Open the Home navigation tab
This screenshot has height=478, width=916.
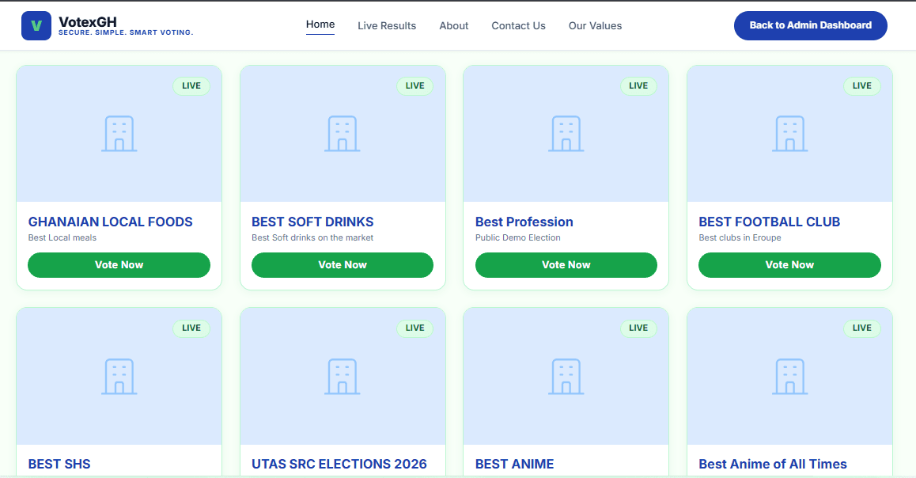[320, 25]
